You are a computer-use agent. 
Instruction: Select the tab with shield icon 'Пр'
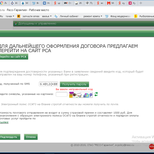point(89,3)
